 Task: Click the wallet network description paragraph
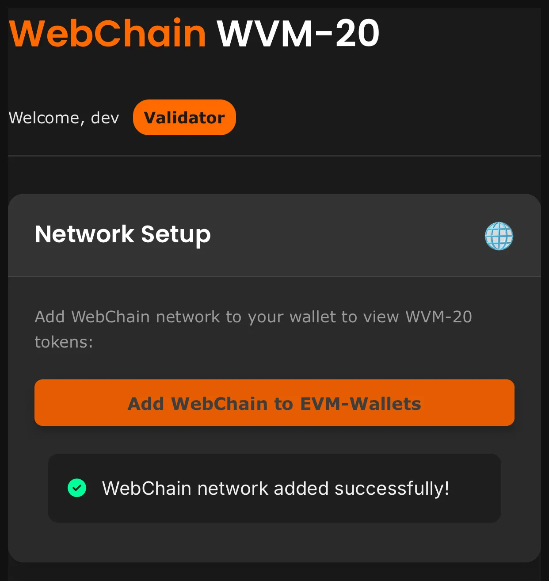click(x=253, y=329)
